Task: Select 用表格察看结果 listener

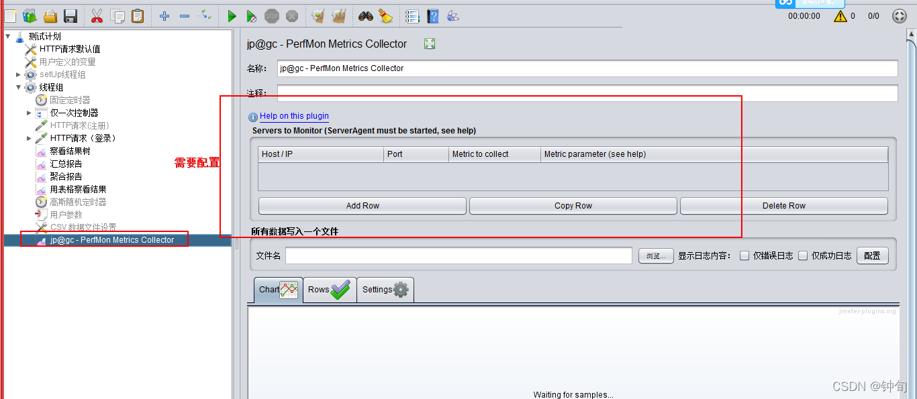Action: tap(78, 189)
